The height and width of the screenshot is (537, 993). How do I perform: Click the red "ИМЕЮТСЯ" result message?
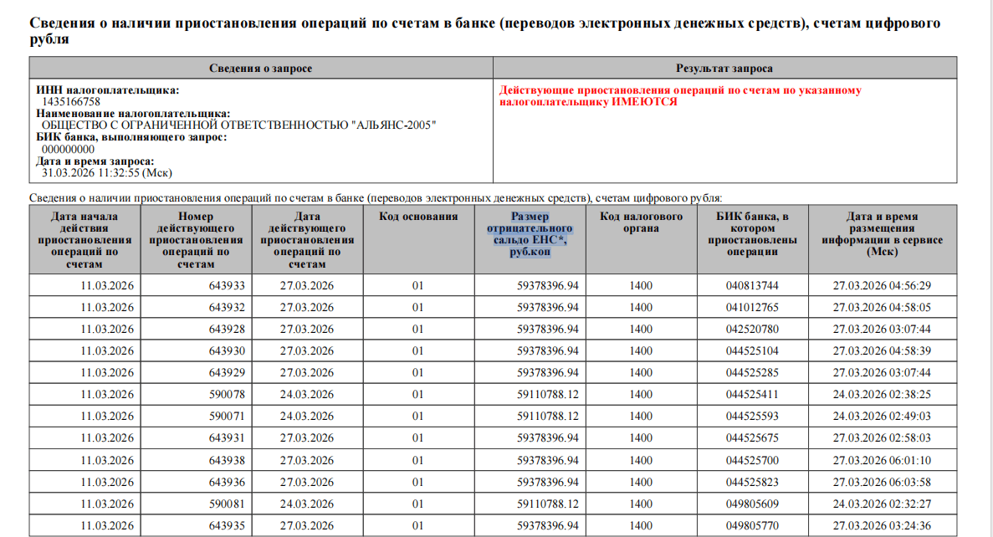(x=679, y=95)
